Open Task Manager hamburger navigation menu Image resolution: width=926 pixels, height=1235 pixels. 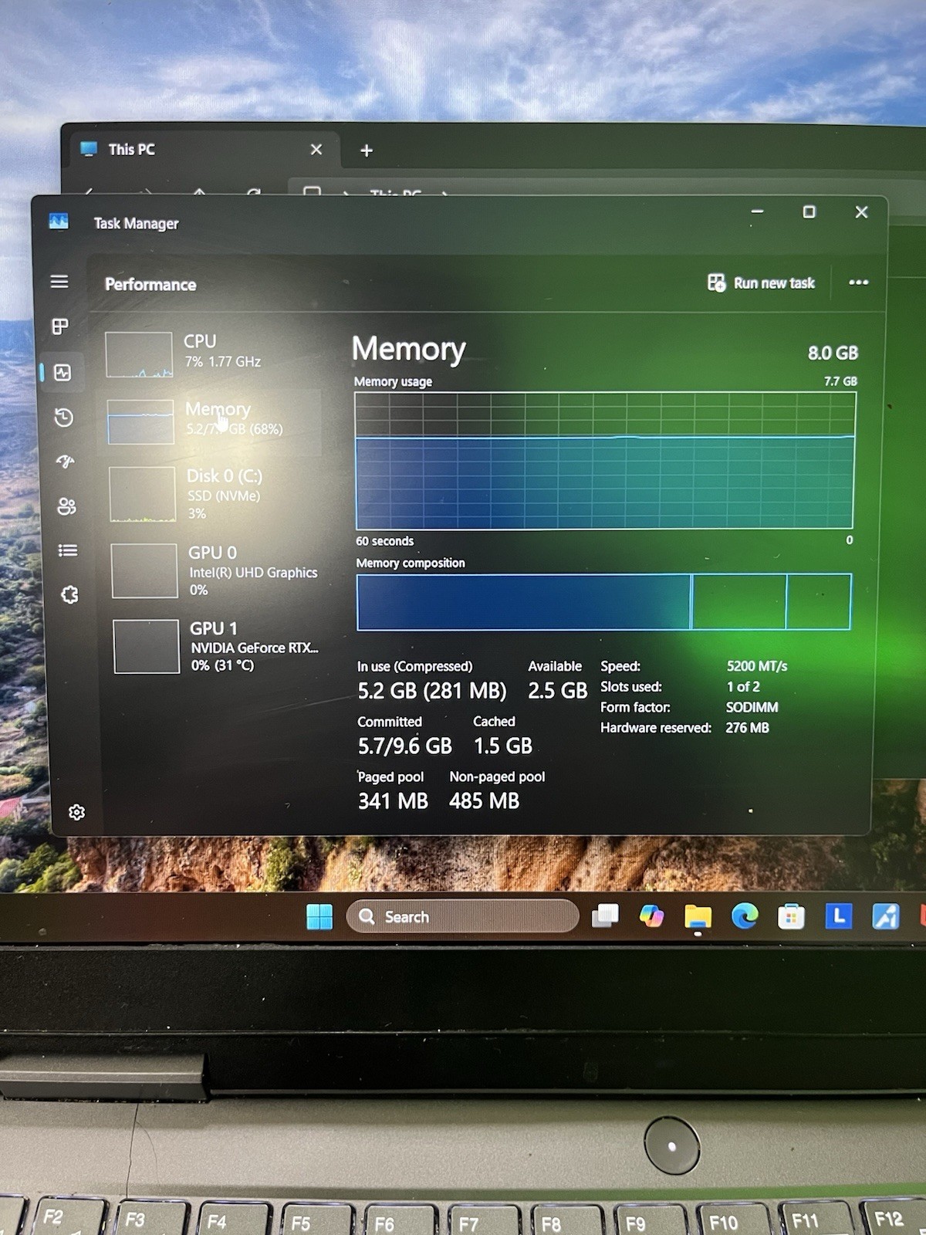59,282
